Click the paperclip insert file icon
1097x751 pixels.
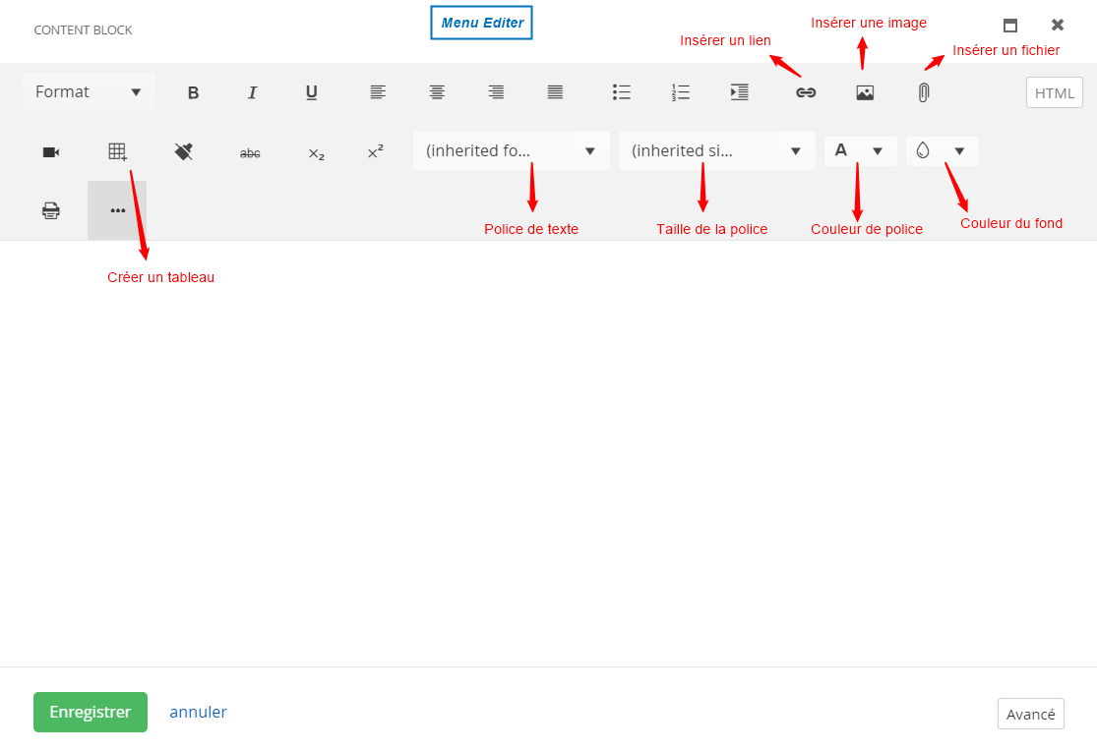923,92
